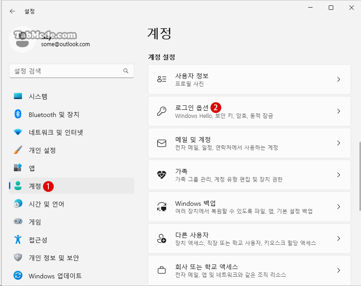Screen dimensions: 361x286
Task: Click the magnifier icon in the search box
Action: coord(126,71)
